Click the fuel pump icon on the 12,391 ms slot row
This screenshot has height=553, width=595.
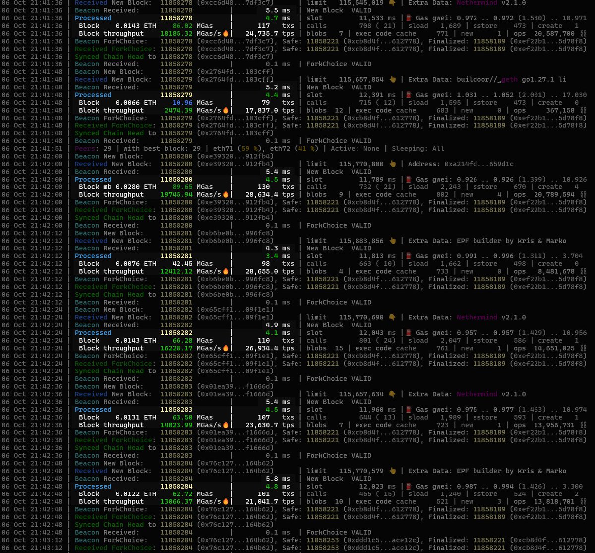click(x=410, y=95)
